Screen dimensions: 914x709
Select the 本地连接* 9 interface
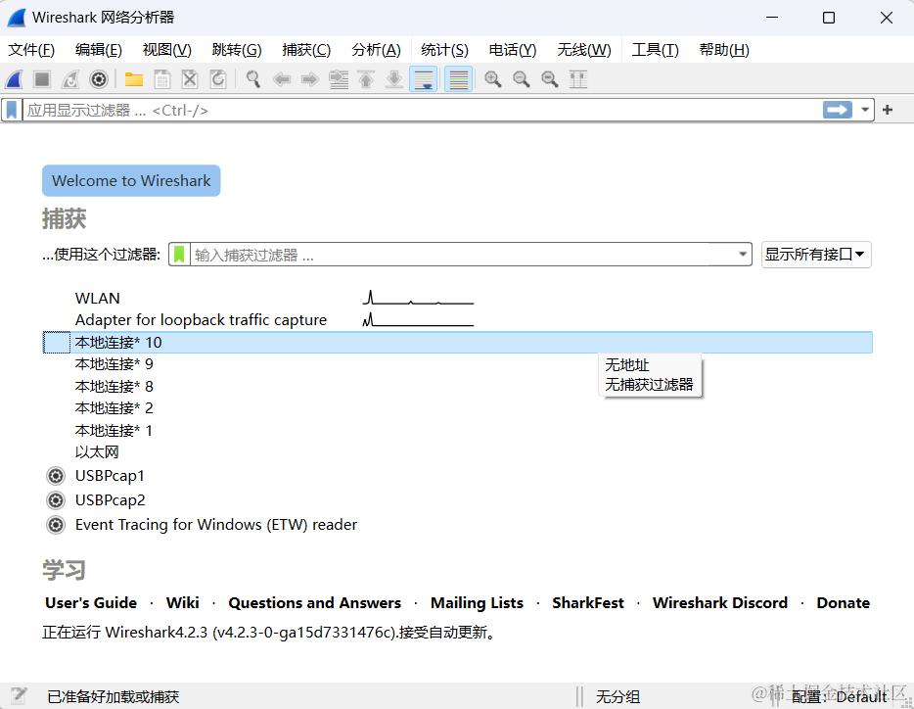[x=114, y=364]
